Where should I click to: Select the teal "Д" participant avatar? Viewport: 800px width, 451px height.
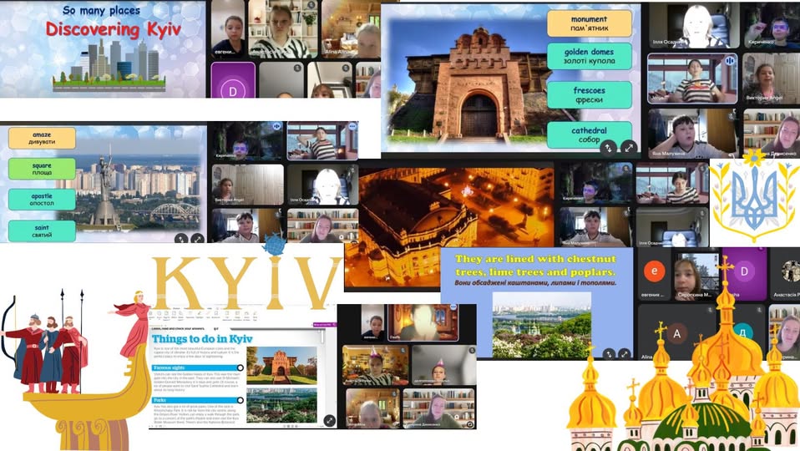point(743,332)
